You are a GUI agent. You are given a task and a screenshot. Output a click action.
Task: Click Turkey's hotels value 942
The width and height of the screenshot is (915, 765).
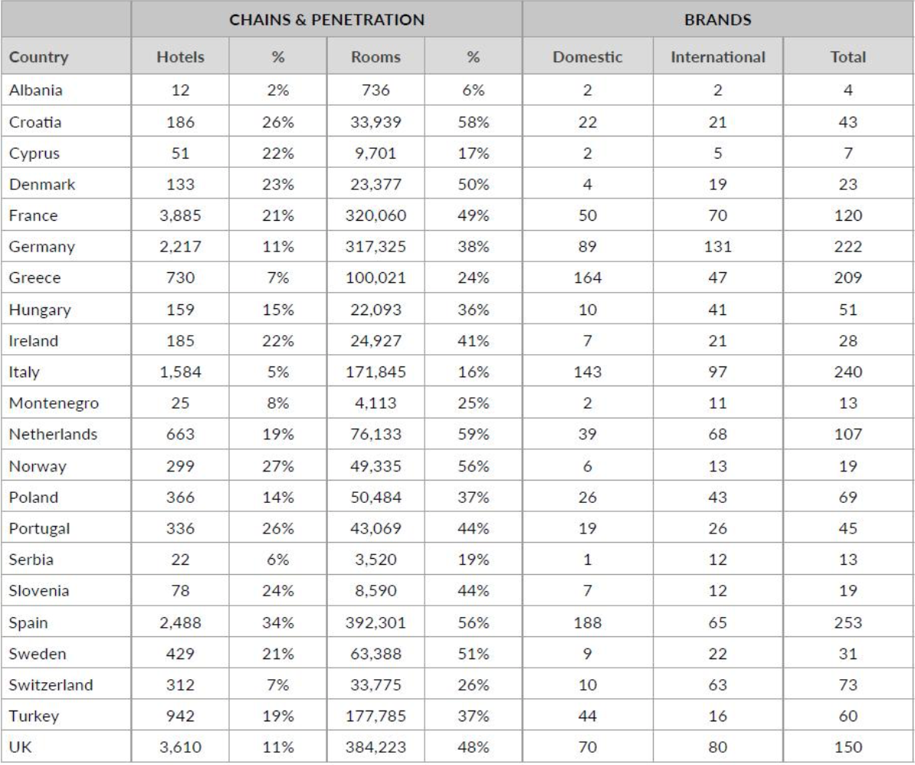coord(179,717)
